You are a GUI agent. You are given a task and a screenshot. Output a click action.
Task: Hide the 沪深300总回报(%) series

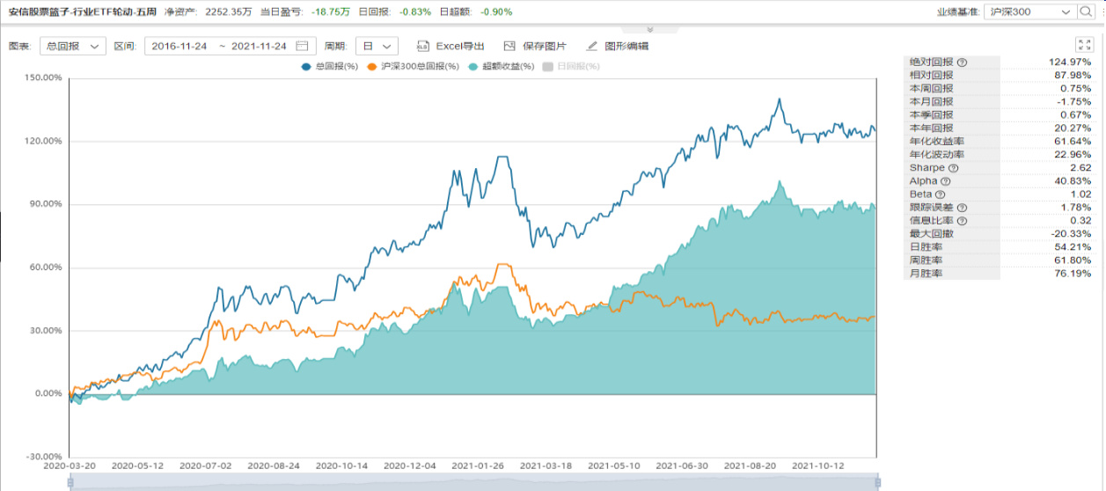point(414,66)
